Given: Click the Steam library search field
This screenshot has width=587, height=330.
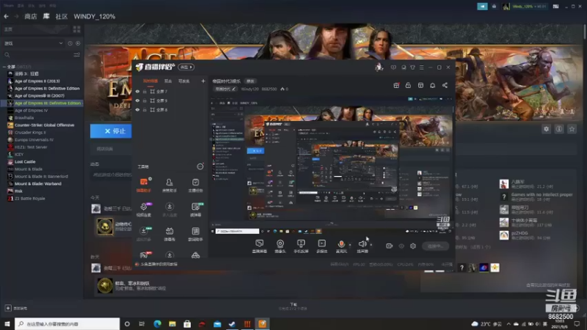Looking at the screenshot, I should click(x=37, y=55).
